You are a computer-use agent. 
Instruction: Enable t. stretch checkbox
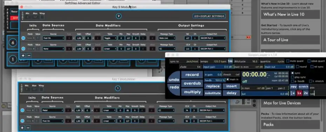(x=311, y=81)
